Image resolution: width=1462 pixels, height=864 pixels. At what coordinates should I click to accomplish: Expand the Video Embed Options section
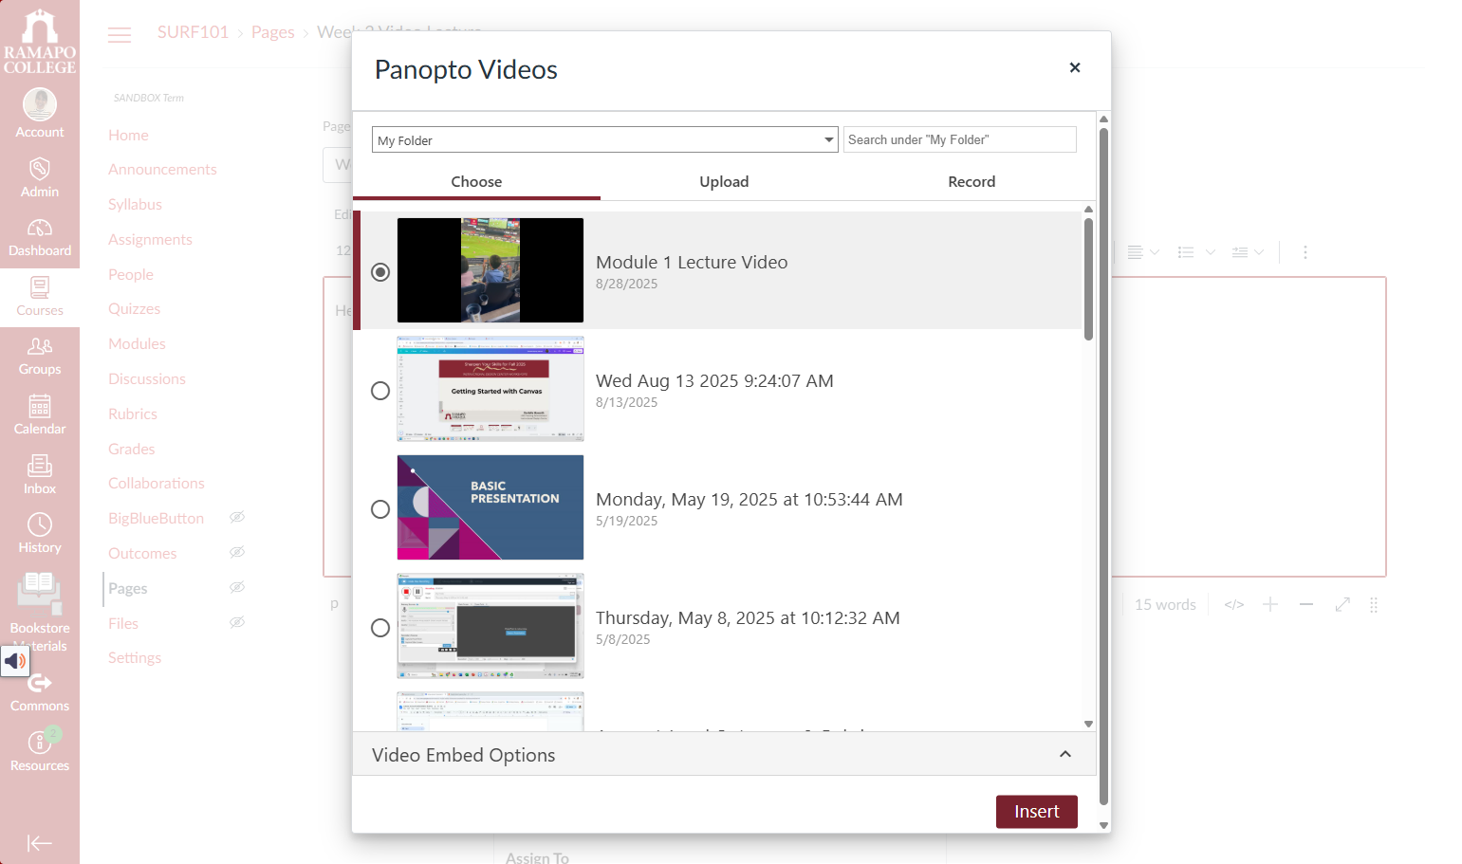pos(724,754)
